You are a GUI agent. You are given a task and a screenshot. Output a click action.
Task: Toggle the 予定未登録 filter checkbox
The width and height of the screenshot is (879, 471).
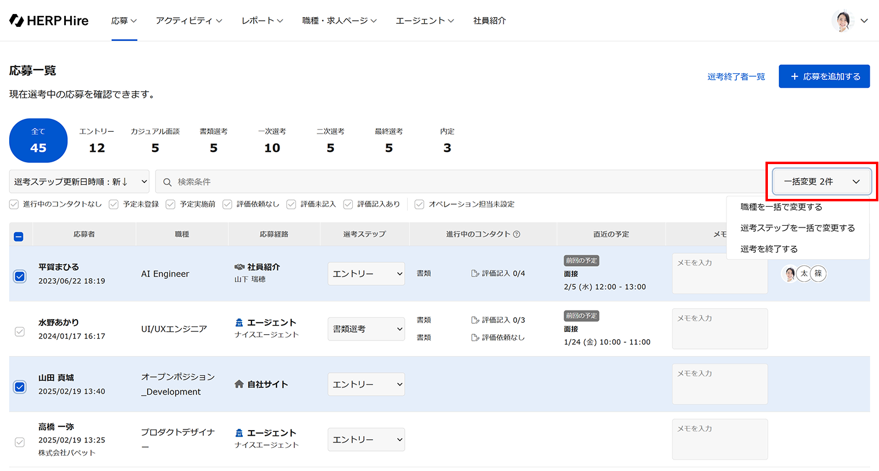point(114,204)
